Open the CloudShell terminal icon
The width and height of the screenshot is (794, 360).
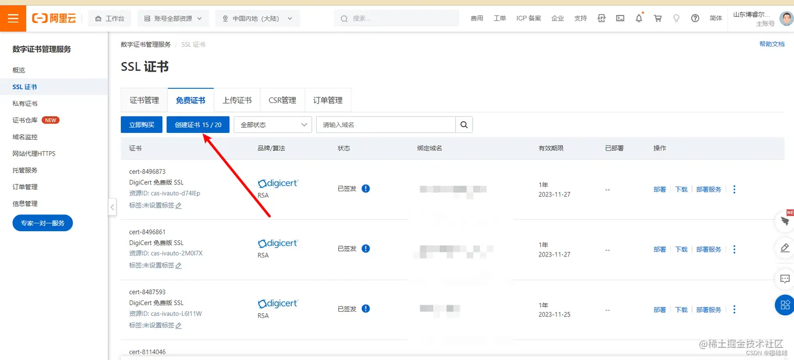click(620, 18)
